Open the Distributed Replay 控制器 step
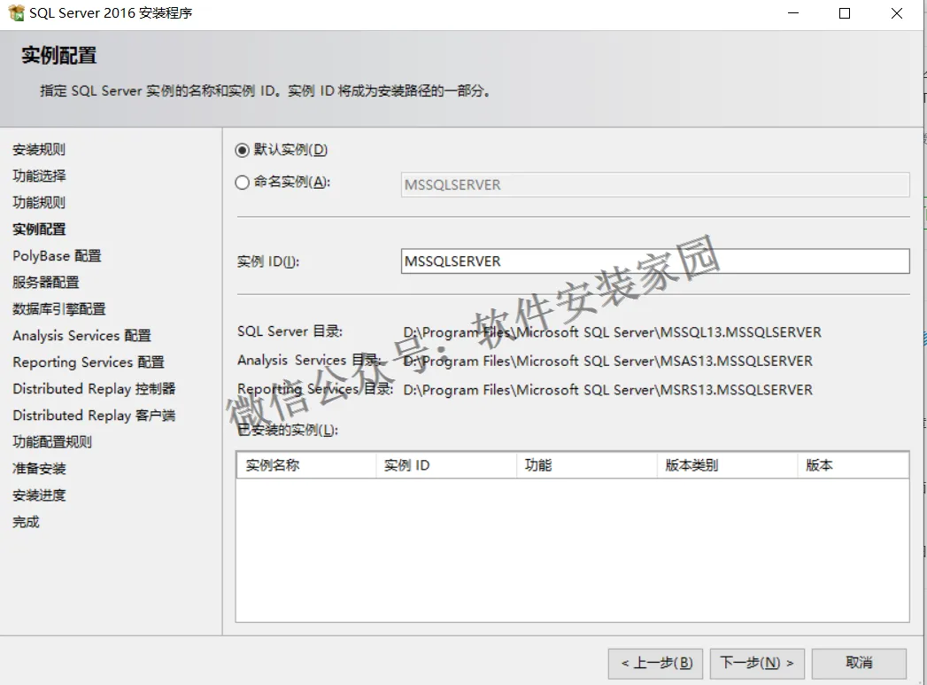Image resolution: width=927 pixels, height=685 pixels. [x=94, y=389]
